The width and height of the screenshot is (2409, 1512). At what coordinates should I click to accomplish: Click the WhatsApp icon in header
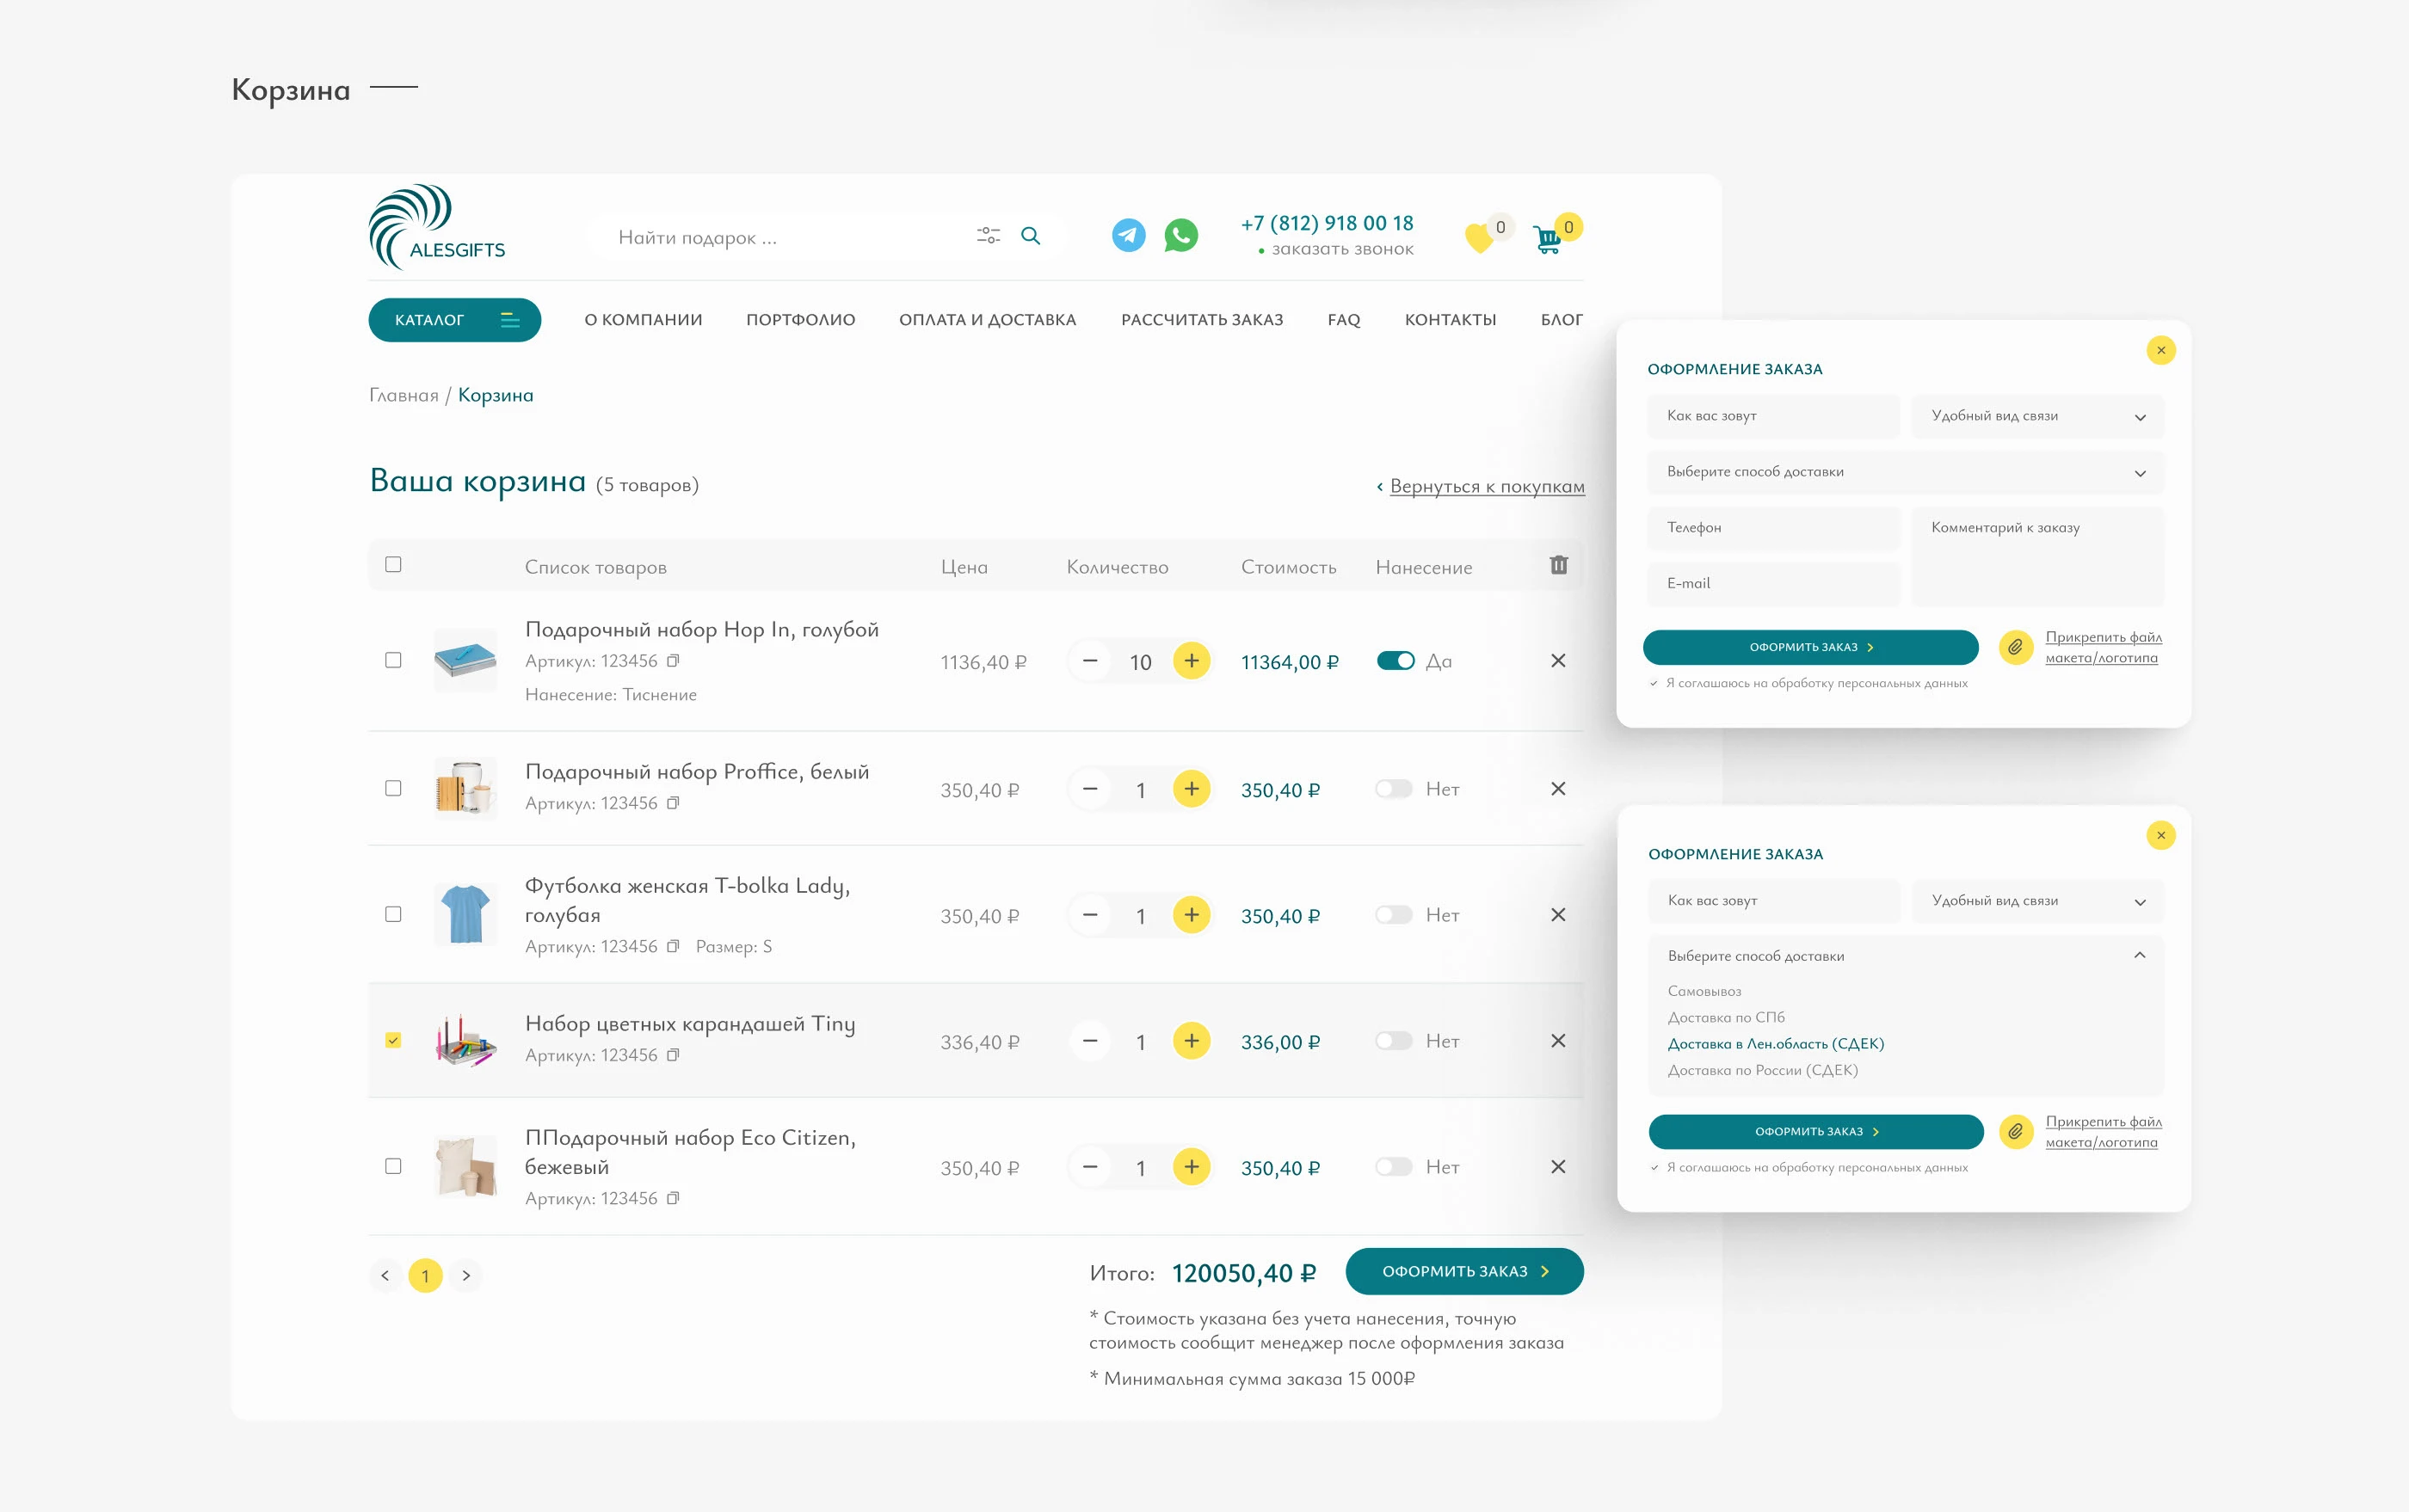click(1180, 235)
